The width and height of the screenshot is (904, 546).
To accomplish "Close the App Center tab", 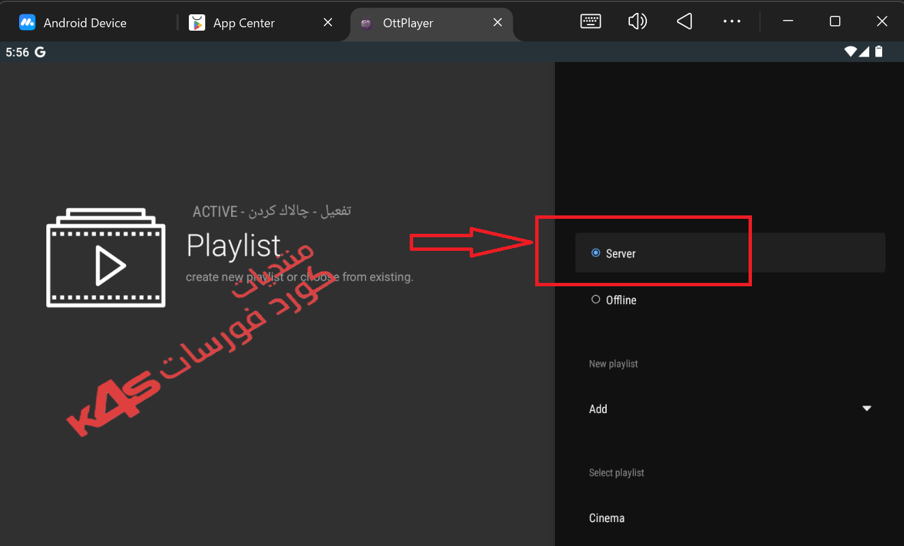I will coord(328,22).
